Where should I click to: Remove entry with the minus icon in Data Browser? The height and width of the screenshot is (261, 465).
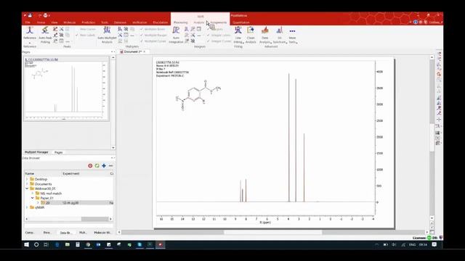pyautogui.click(x=110, y=166)
